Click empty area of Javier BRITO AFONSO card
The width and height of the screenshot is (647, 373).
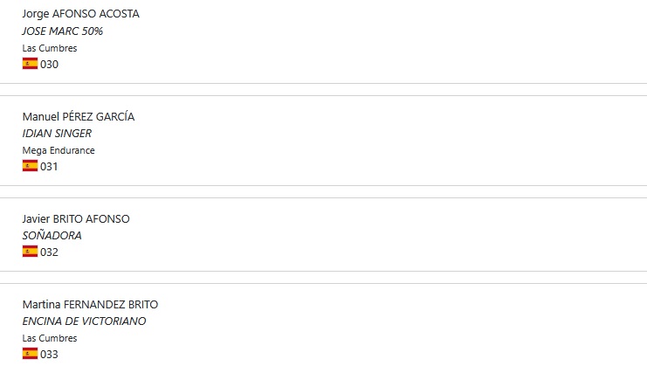(371, 234)
